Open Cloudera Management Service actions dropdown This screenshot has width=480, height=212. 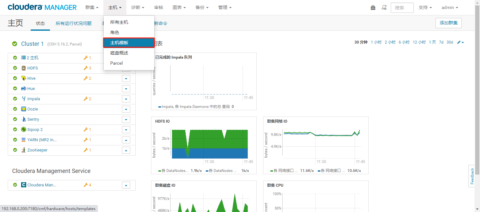coord(126,185)
